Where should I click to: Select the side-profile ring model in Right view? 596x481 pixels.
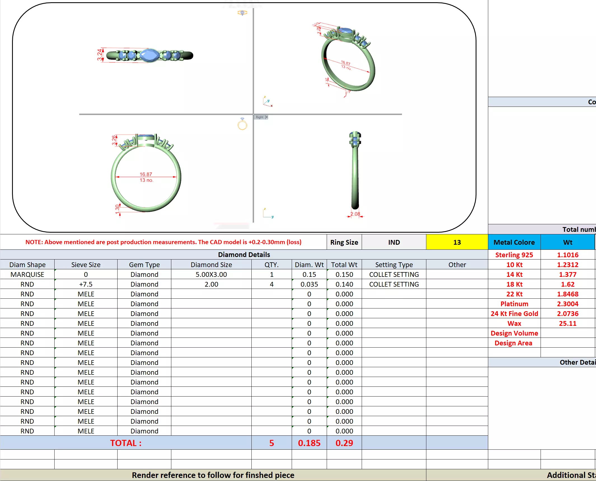pyautogui.click(x=355, y=171)
